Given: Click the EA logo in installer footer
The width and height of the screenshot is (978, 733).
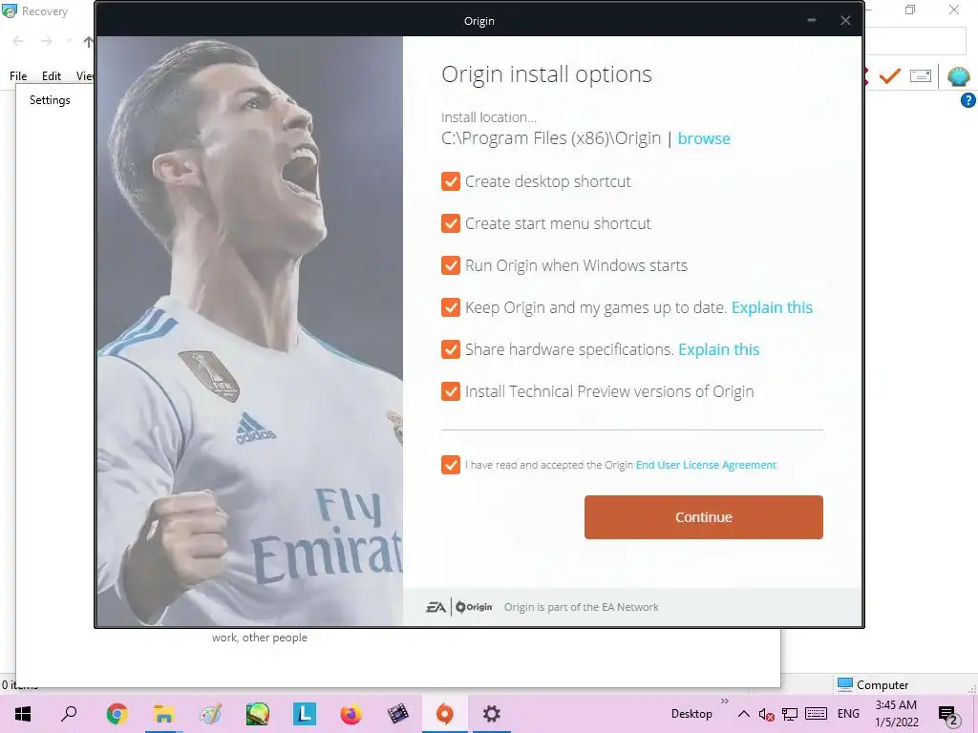Looking at the screenshot, I should pos(436,607).
